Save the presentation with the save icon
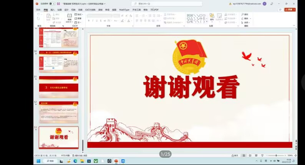 tap(58, 4)
